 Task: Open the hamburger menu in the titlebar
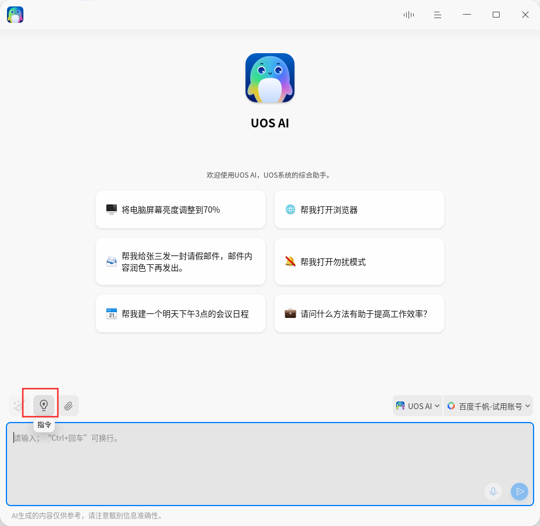pyautogui.click(x=438, y=15)
